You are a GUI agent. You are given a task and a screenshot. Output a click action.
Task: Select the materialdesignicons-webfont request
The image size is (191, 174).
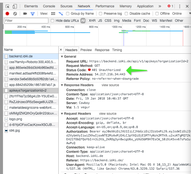point(31,108)
